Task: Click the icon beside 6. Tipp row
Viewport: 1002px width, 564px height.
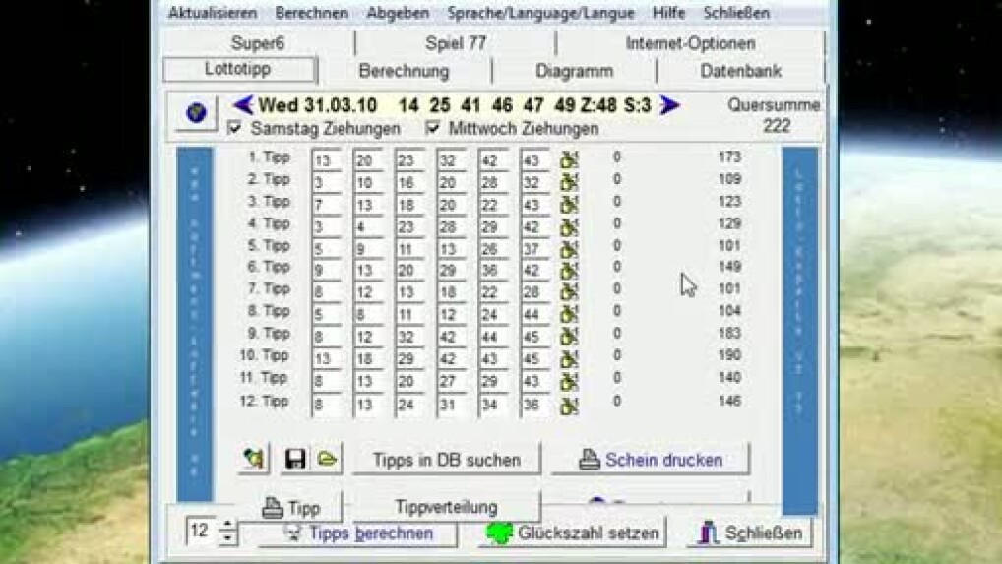Action: pos(569,270)
